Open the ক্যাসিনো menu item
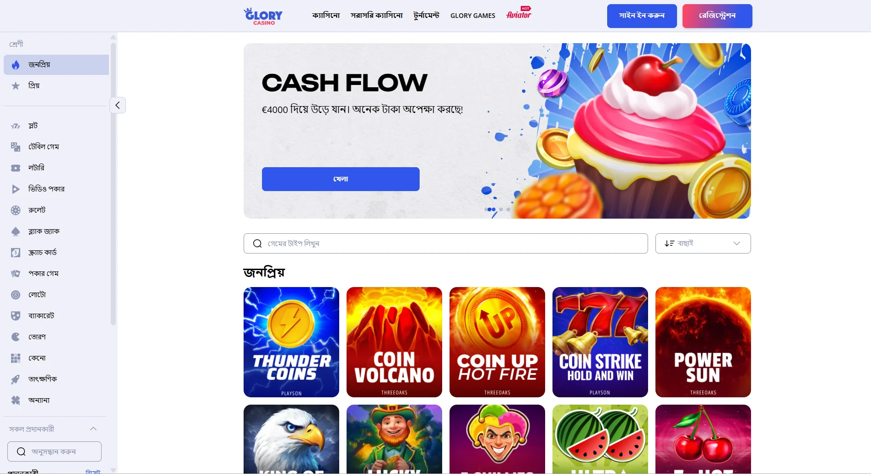This screenshot has height=474, width=871. pos(326,16)
